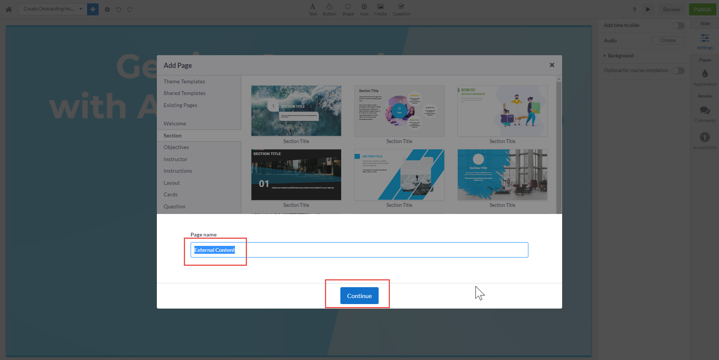Click the Publish button

[x=702, y=9]
